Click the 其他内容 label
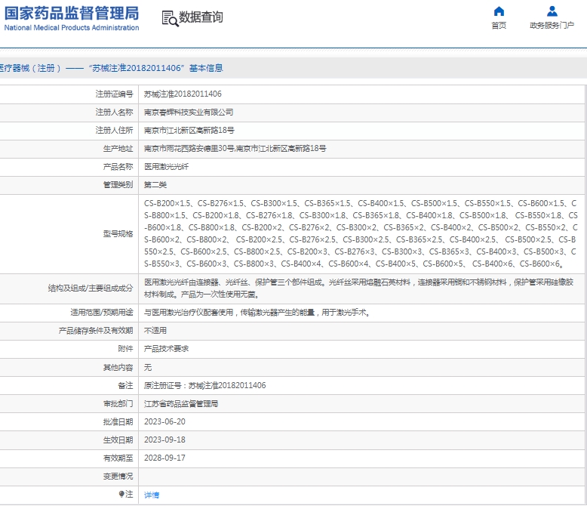The image size is (587, 509). [x=118, y=367]
